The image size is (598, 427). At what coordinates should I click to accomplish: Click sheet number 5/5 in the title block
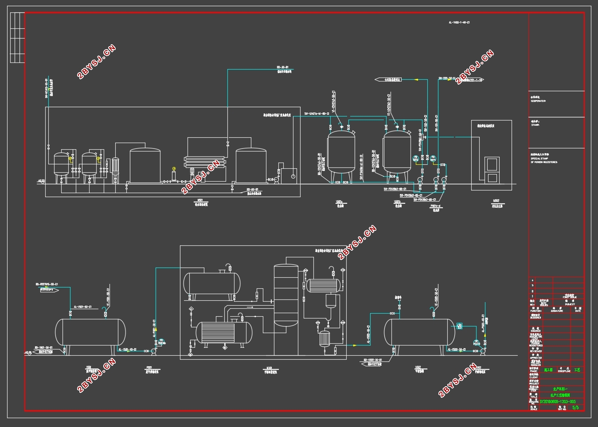coord(576,407)
